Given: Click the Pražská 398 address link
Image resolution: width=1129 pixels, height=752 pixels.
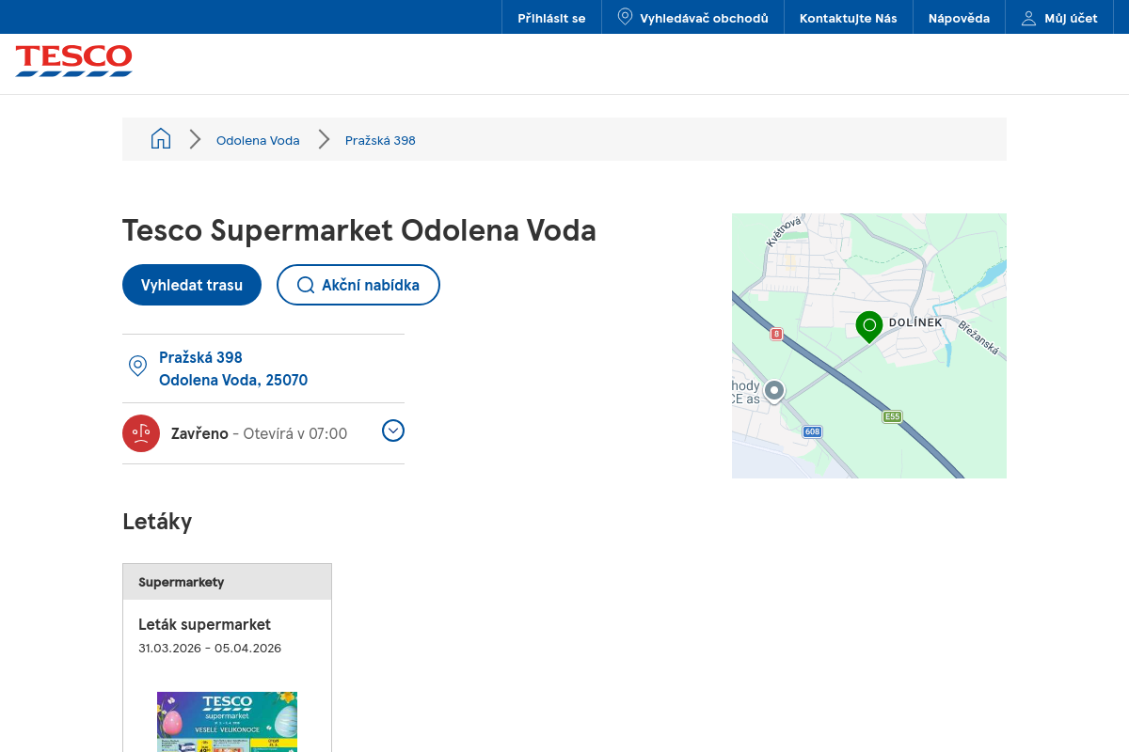Looking at the screenshot, I should [200, 357].
